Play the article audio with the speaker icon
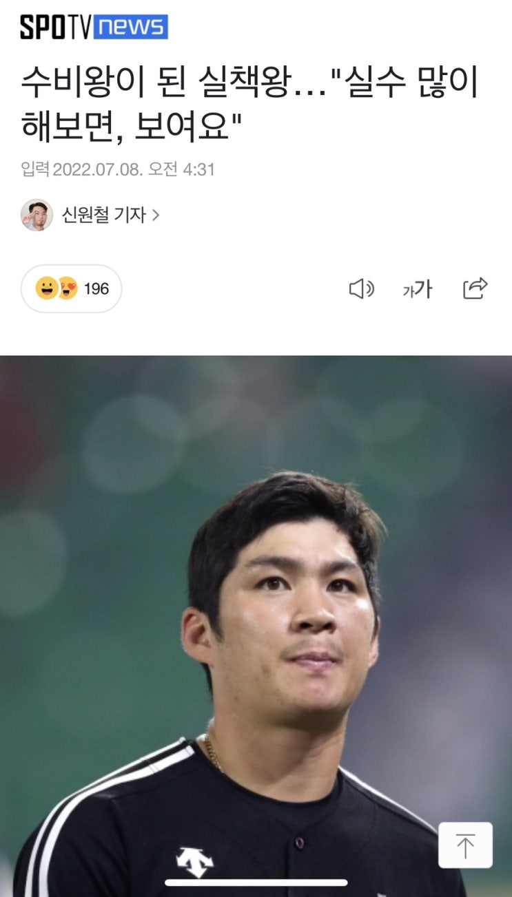The width and height of the screenshot is (512, 897). pos(361,289)
